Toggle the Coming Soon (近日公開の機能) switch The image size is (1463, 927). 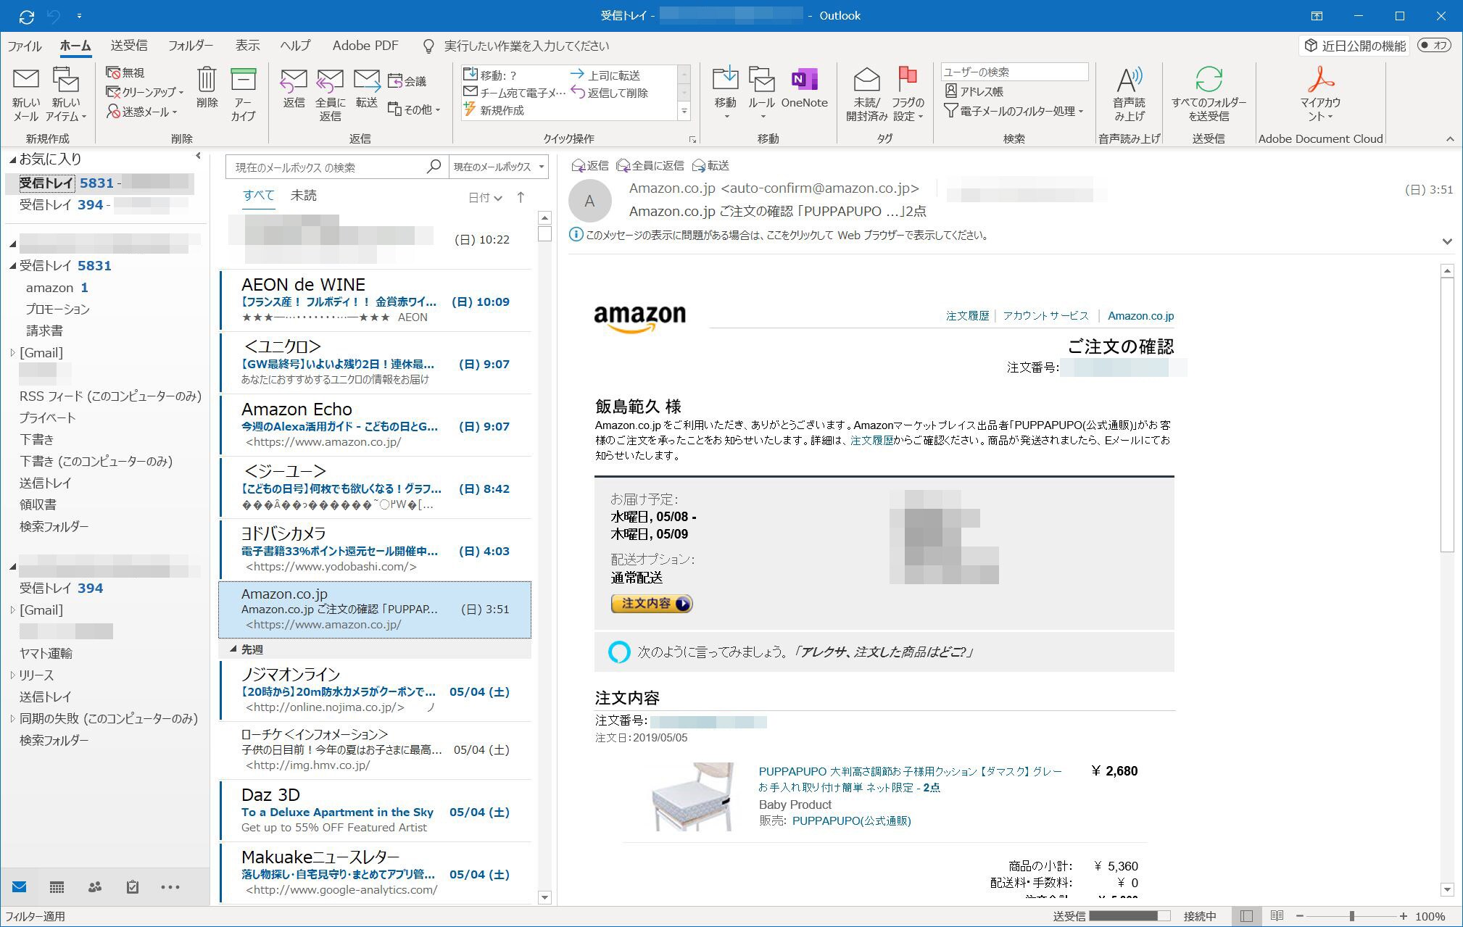[x=1433, y=45]
